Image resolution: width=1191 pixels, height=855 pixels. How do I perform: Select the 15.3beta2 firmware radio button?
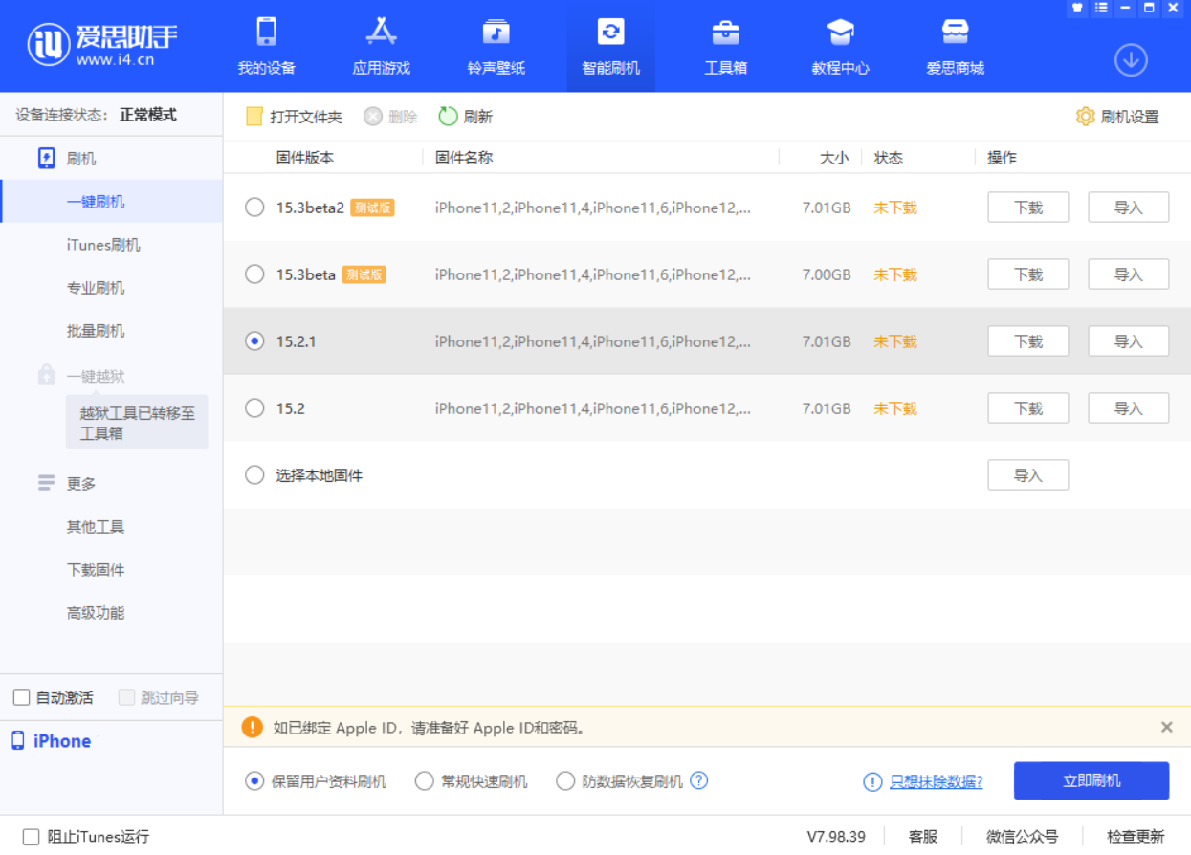254,208
